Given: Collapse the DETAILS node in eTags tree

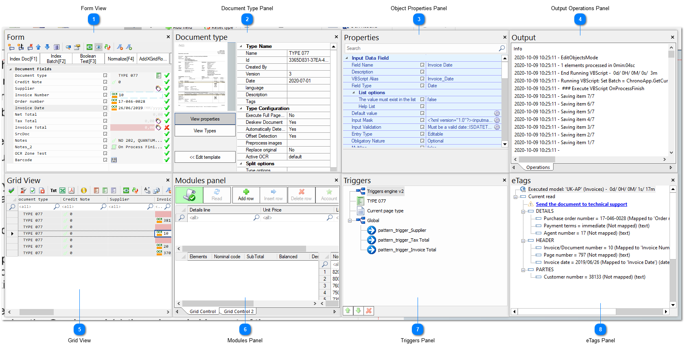Looking at the screenshot, I should [523, 211].
